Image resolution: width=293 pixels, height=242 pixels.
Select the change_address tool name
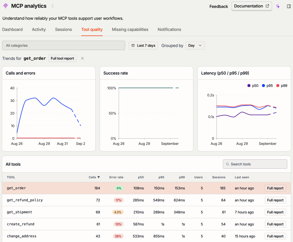tap(21, 236)
